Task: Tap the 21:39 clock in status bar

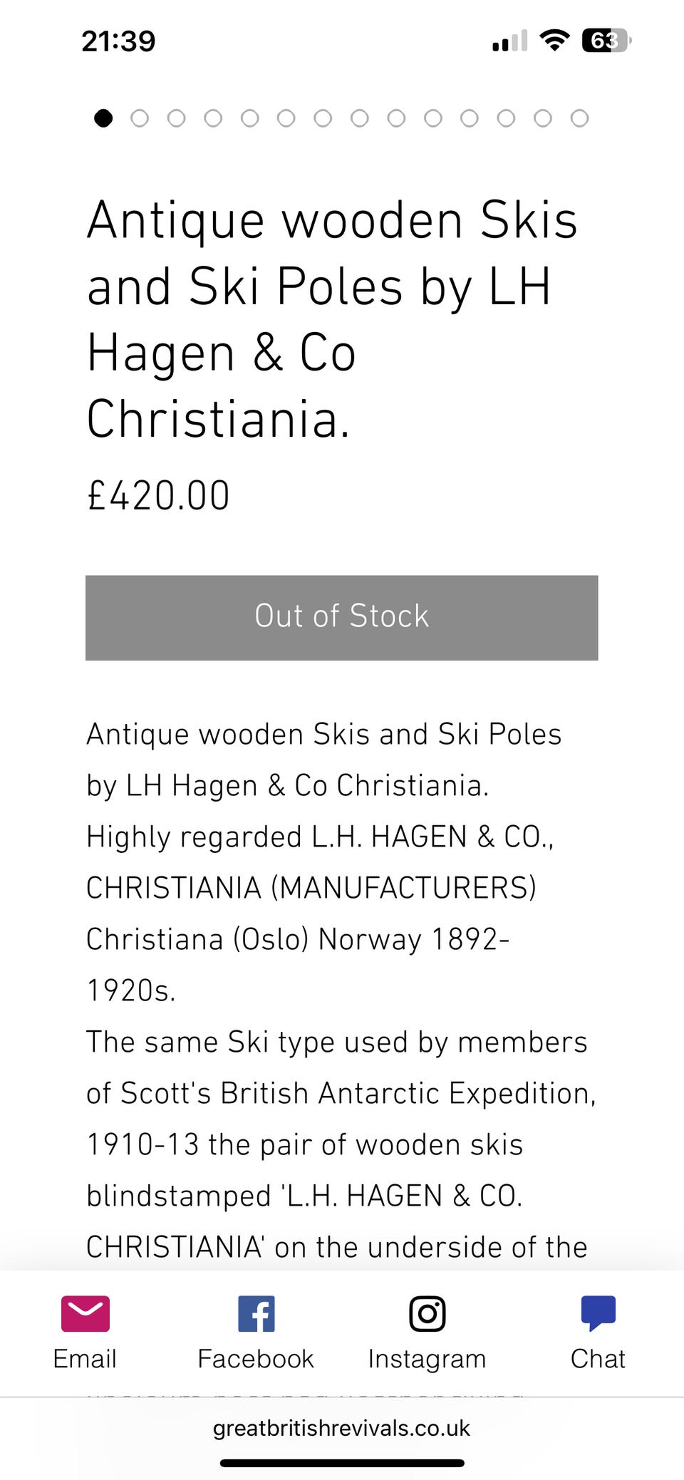Action: click(118, 41)
